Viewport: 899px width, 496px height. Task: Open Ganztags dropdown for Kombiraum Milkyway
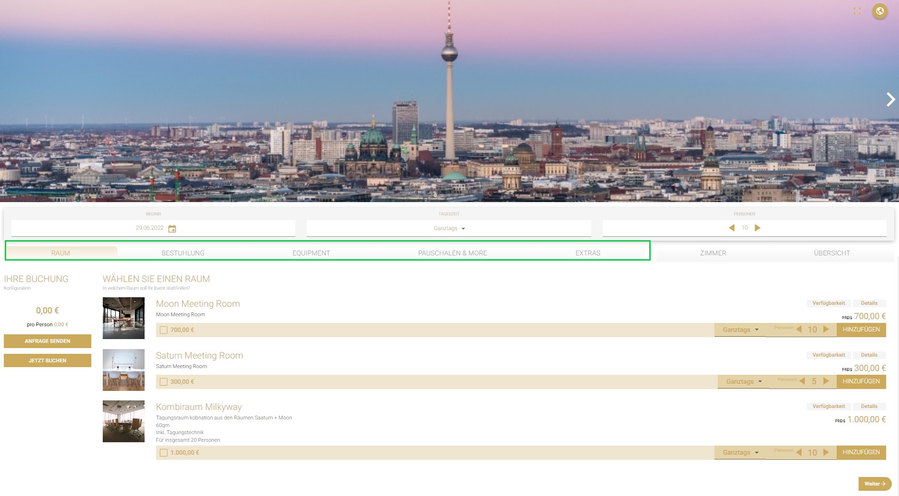click(x=740, y=452)
